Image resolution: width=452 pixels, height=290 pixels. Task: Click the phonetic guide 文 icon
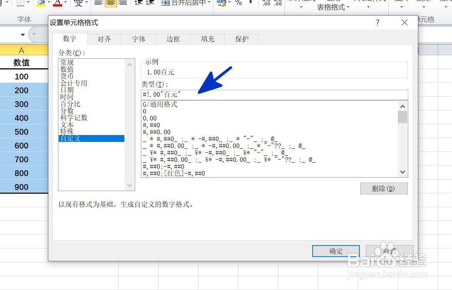[78, 3]
